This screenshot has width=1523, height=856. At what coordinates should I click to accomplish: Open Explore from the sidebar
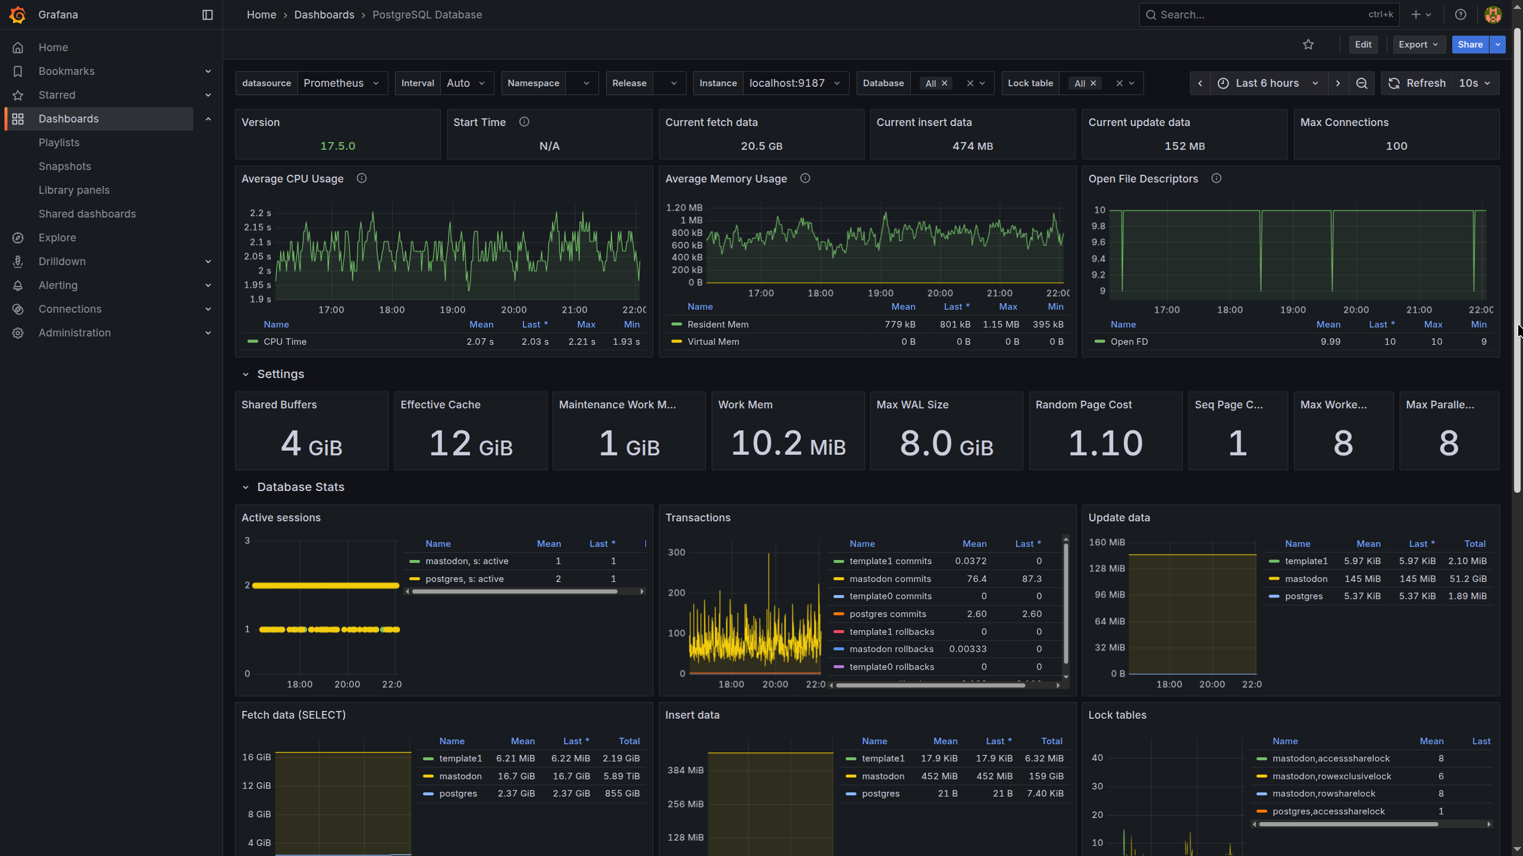click(57, 238)
